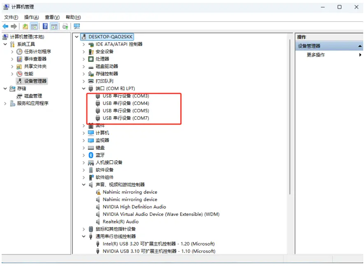Collapse the 存储 node
Viewport: 364px width, 266px height.
(x=5, y=88)
